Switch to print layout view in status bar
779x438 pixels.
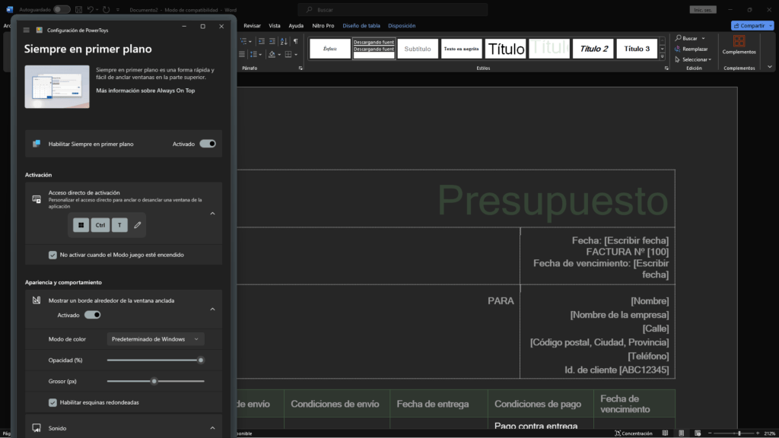pyautogui.click(x=681, y=433)
